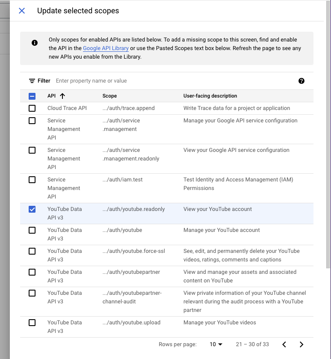Open the Rows per page dropdown
The height and width of the screenshot is (359, 331).
click(216, 344)
